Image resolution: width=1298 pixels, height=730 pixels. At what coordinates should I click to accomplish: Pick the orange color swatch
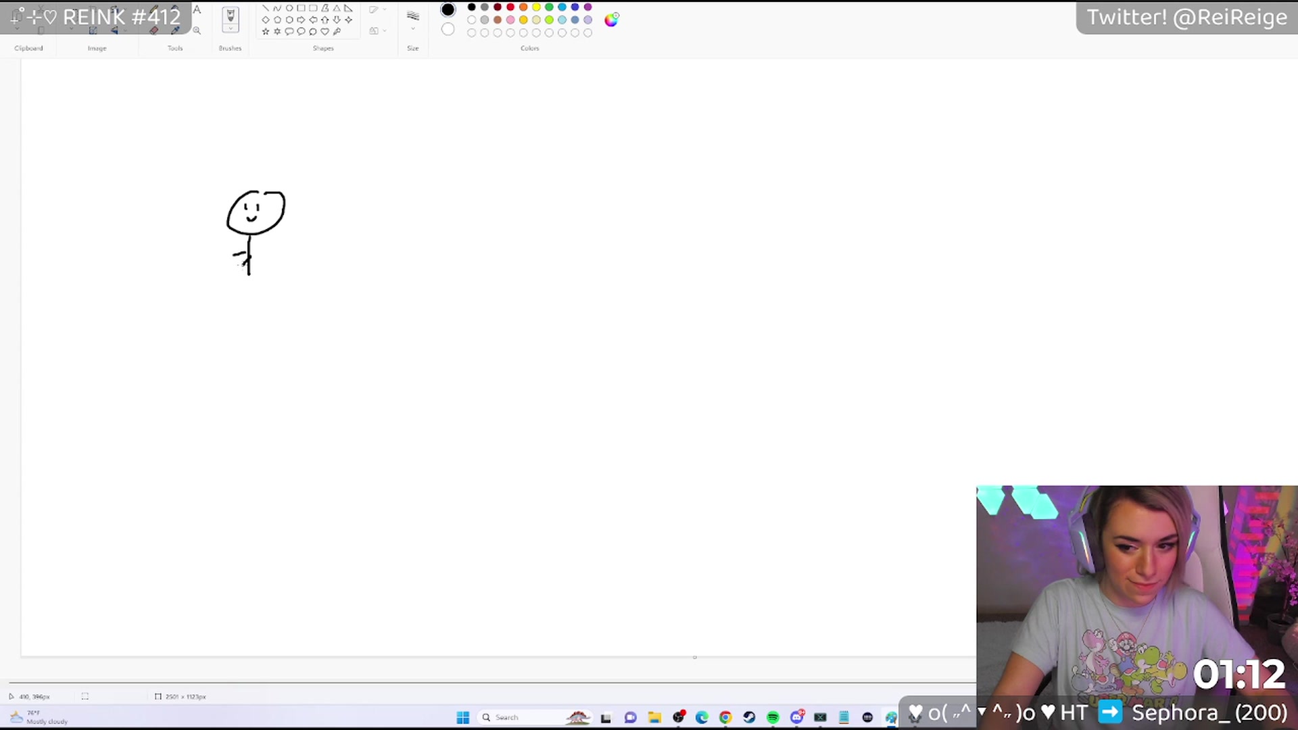pos(523,7)
